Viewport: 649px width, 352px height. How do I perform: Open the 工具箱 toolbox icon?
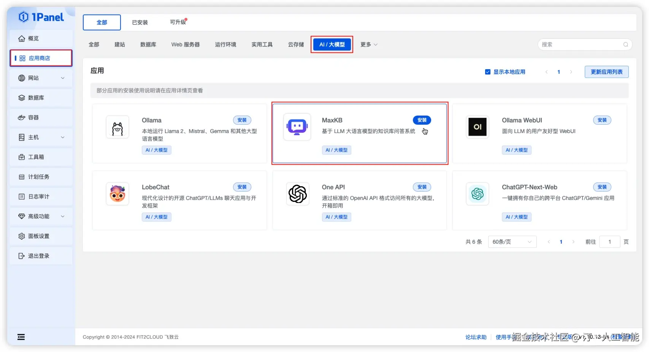(22, 157)
